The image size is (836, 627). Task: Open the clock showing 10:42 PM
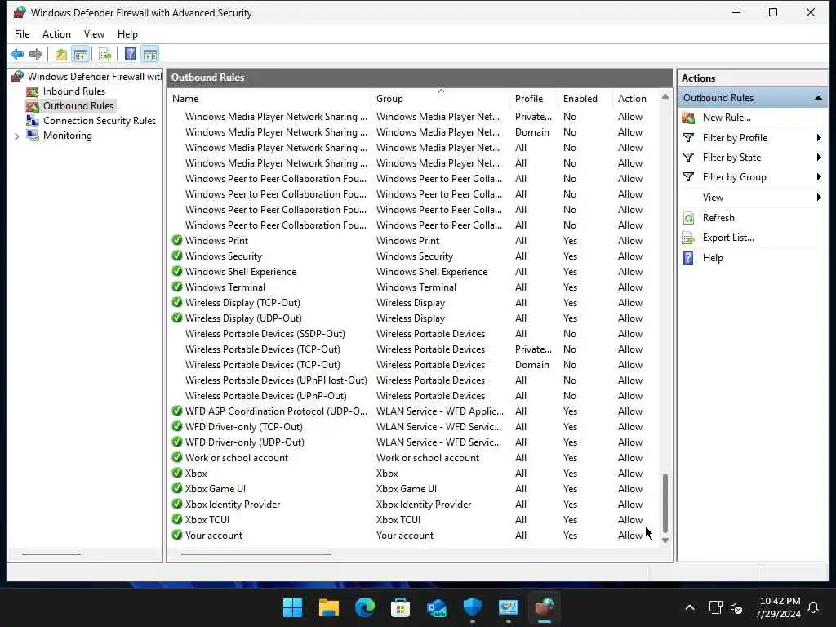[x=778, y=607]
